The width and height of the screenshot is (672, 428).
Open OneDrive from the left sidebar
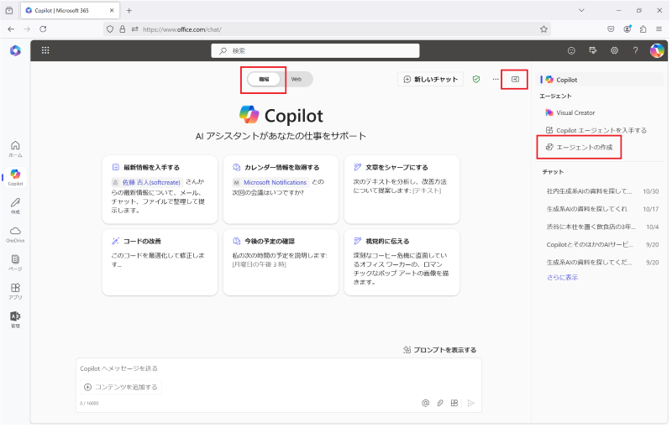tap(15, 234)
